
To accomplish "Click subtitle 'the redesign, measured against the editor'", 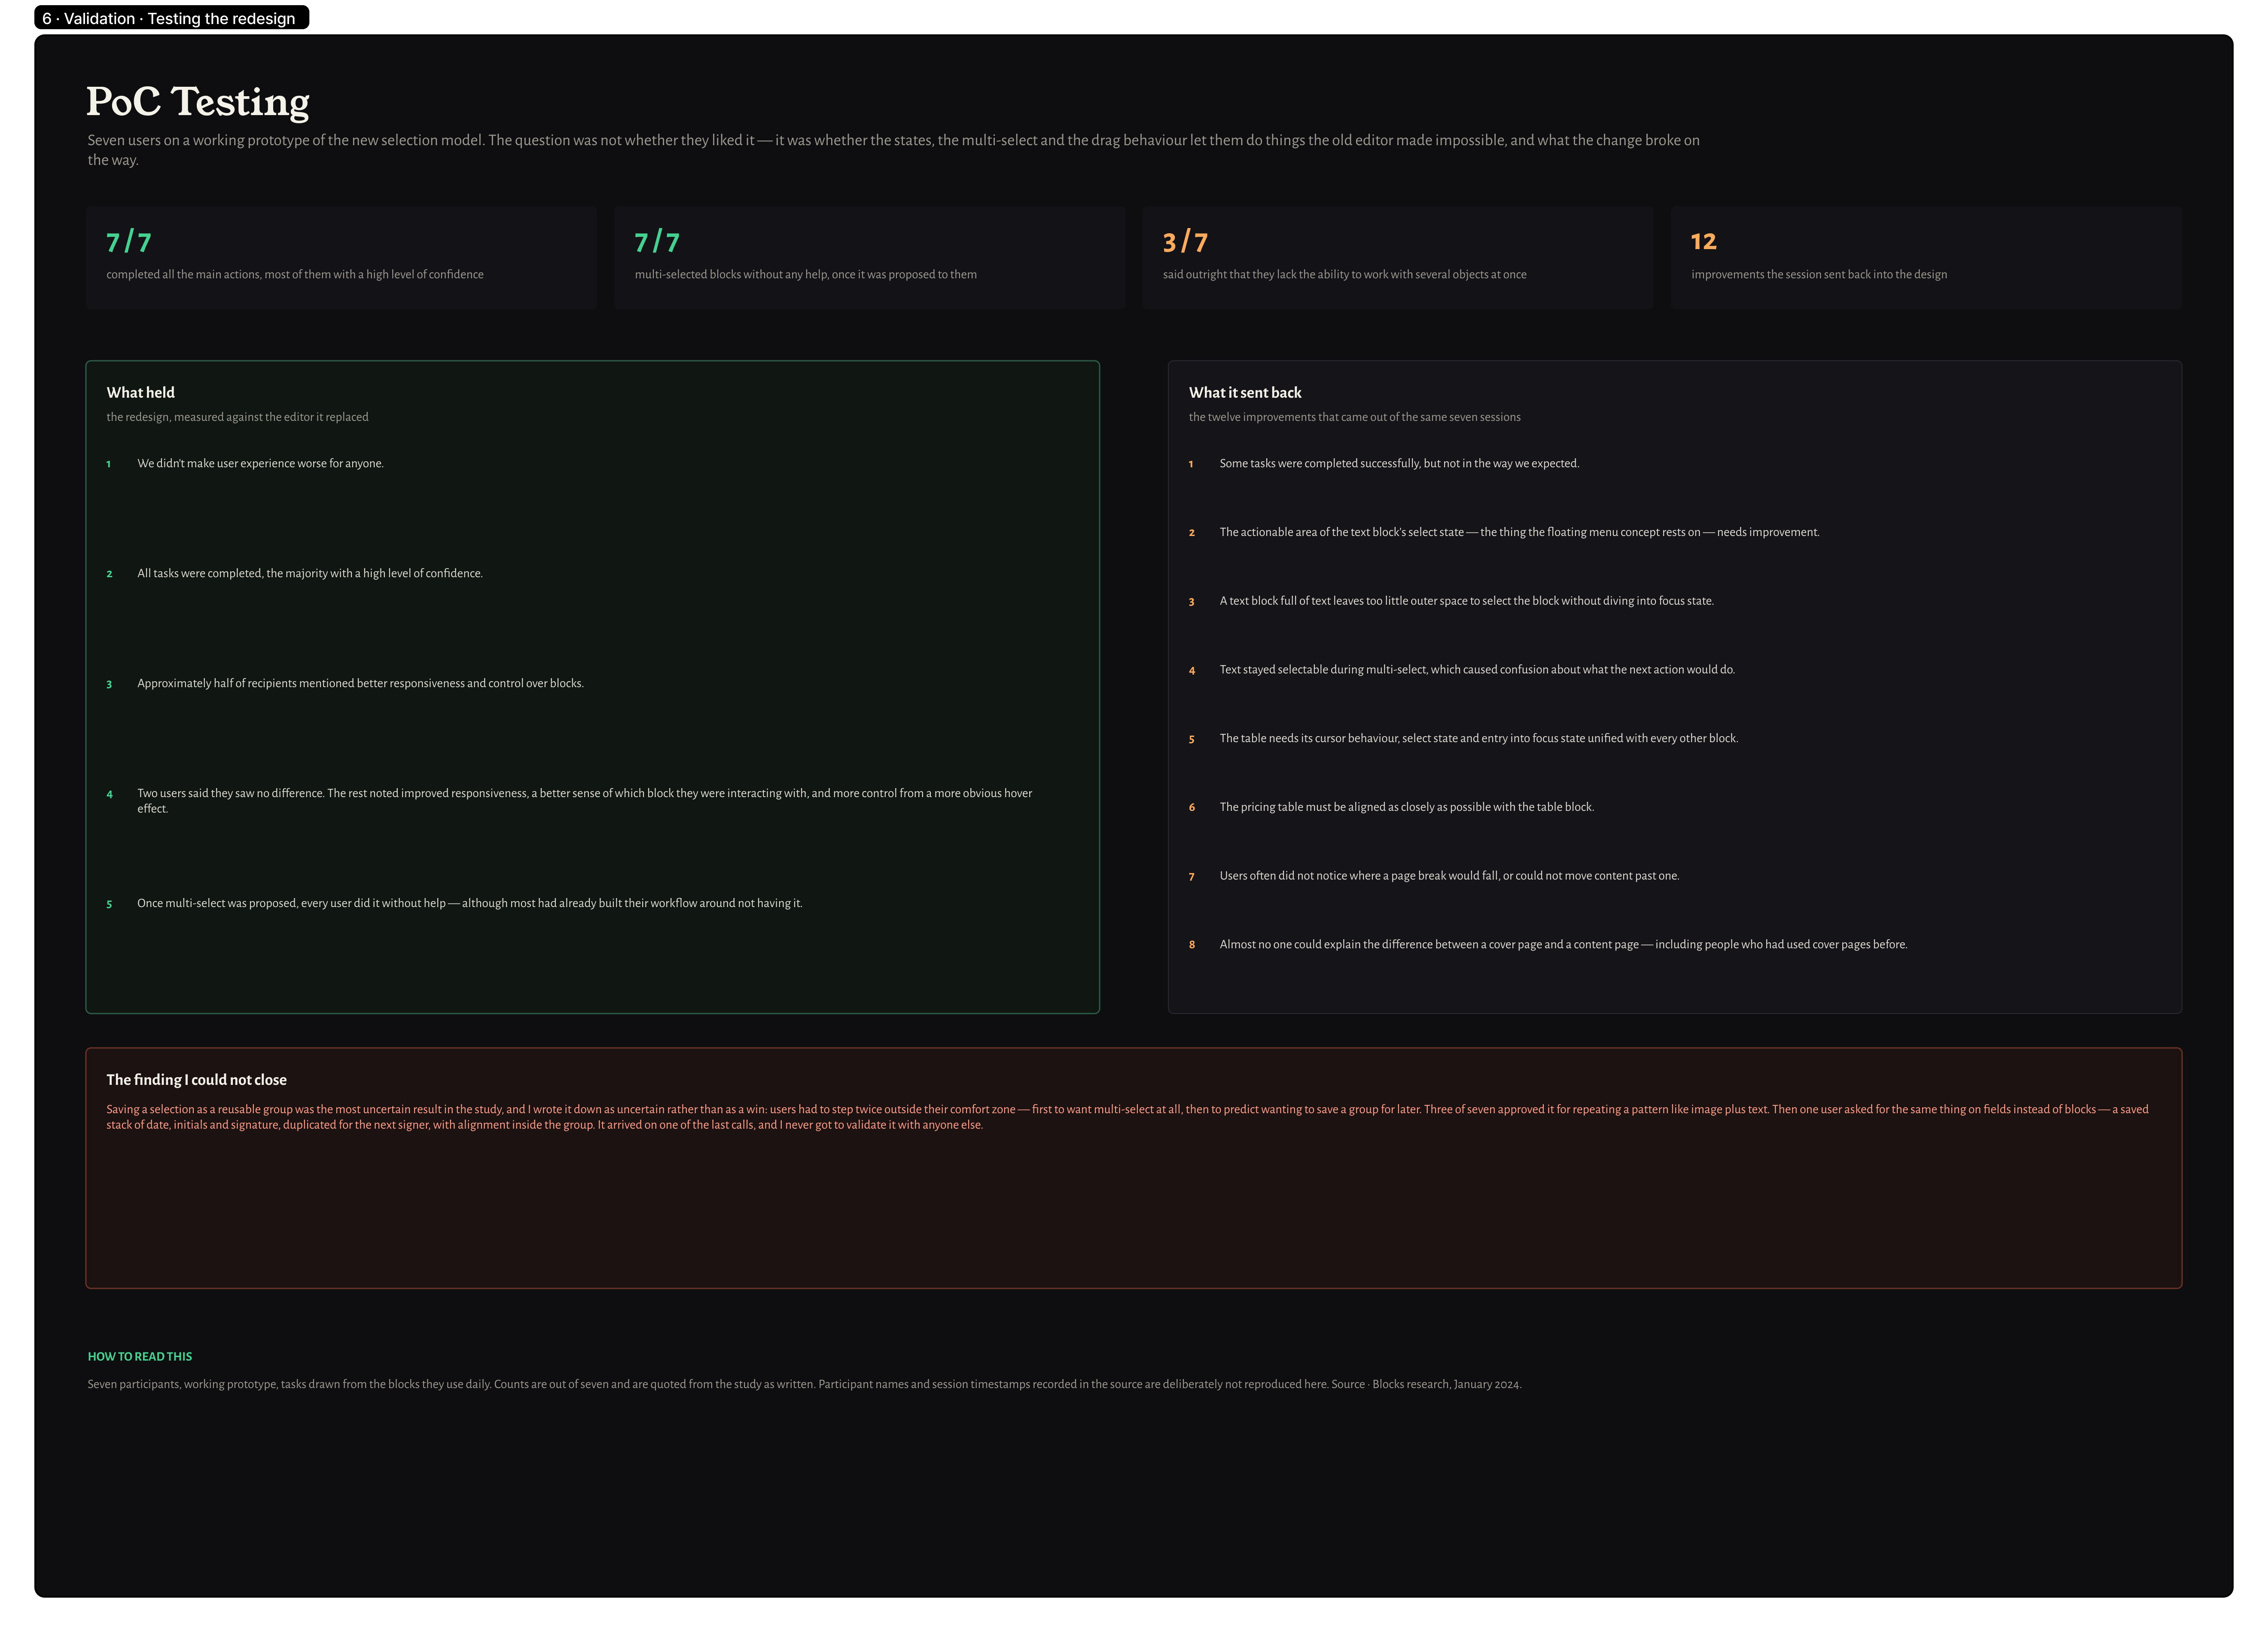I will 238,417.
